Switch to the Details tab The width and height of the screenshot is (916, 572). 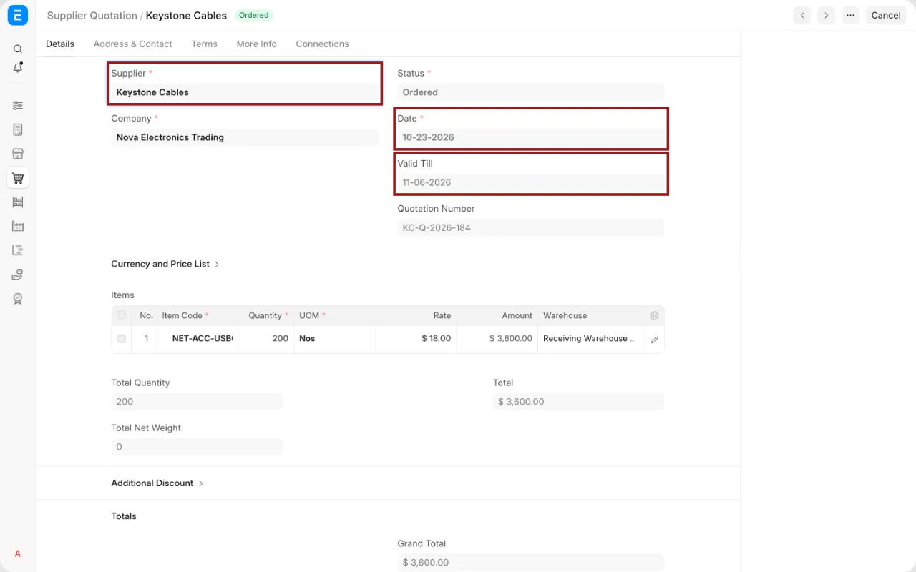(x=60, y=44)
